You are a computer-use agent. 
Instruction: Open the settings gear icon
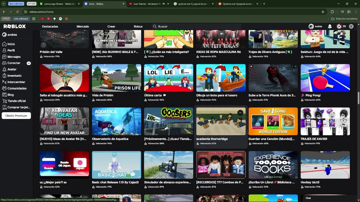point(351,26)
